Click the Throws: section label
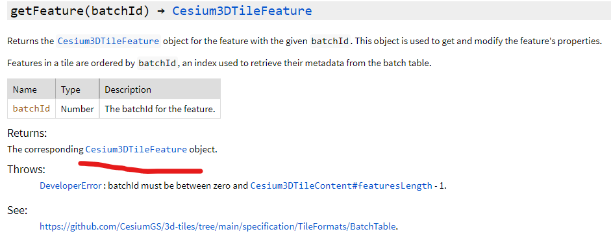Screen dimensions: 611x238 [27, 169]
